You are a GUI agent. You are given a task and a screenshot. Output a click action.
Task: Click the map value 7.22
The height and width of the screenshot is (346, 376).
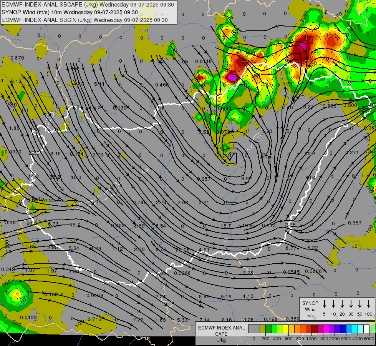coord(138,320)
